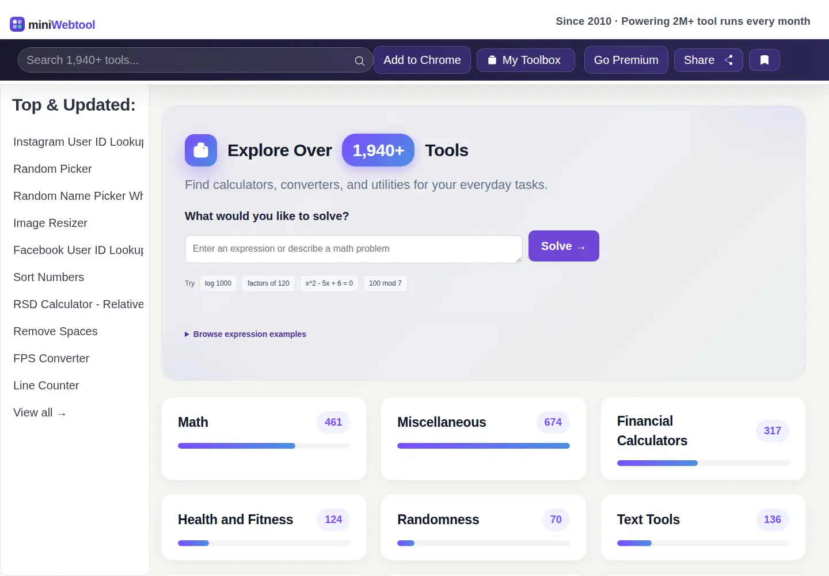Open the Sort Numbers link
Image resolution: width=829 pixels, height=576 pixels.
[x=48, y=277]
